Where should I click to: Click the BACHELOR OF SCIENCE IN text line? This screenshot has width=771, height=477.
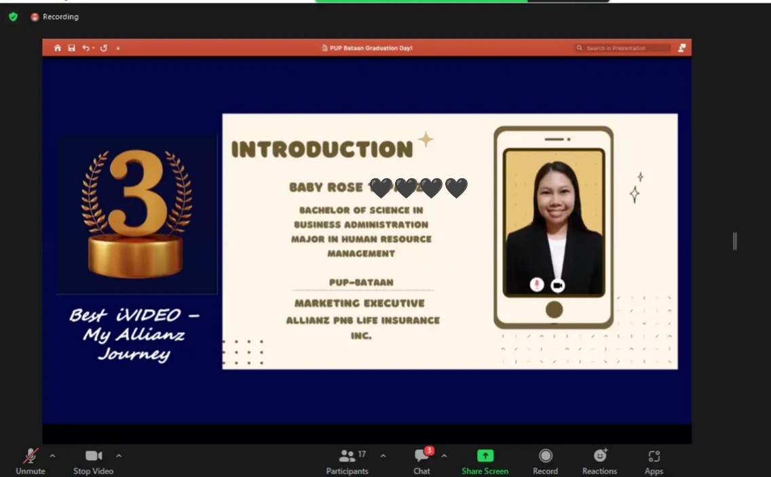point(361,210)
